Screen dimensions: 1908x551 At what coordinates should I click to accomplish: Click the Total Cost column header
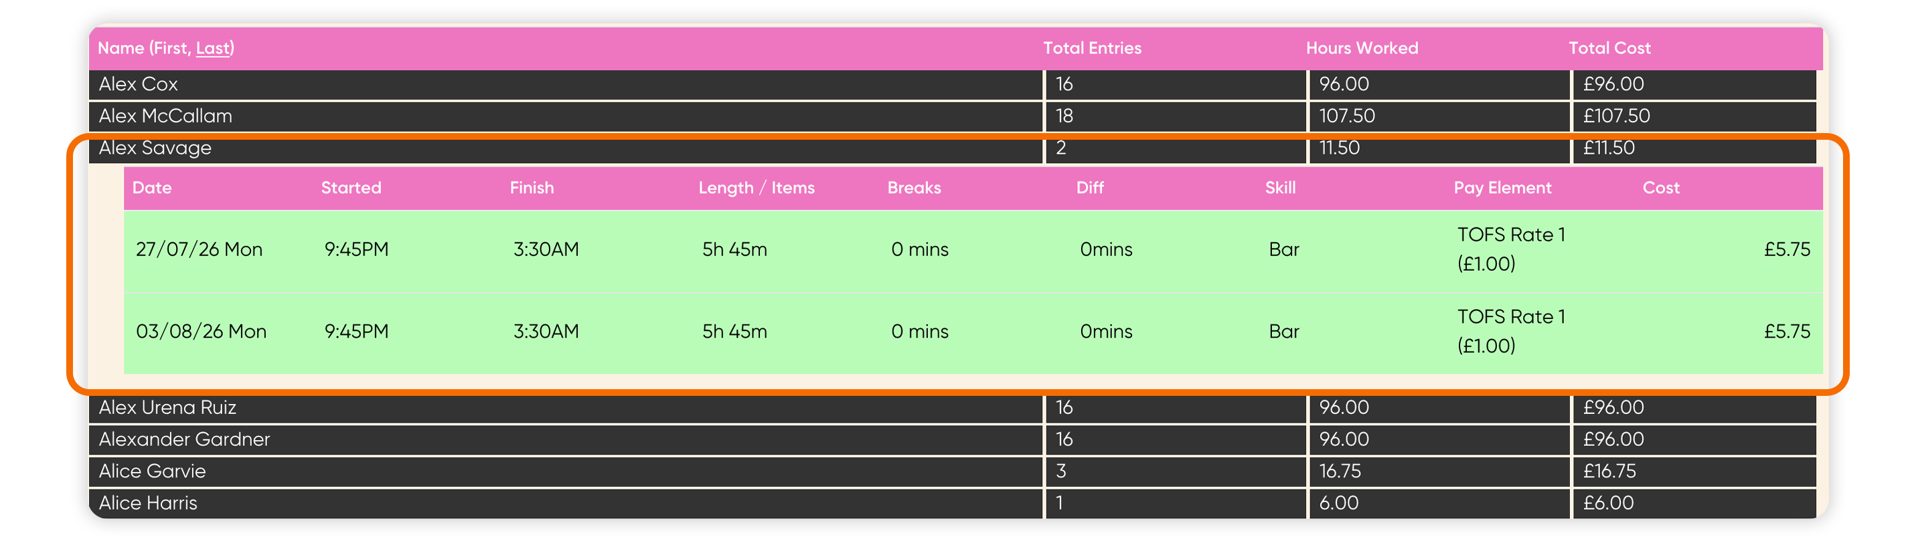click(x=1609, y=48)
